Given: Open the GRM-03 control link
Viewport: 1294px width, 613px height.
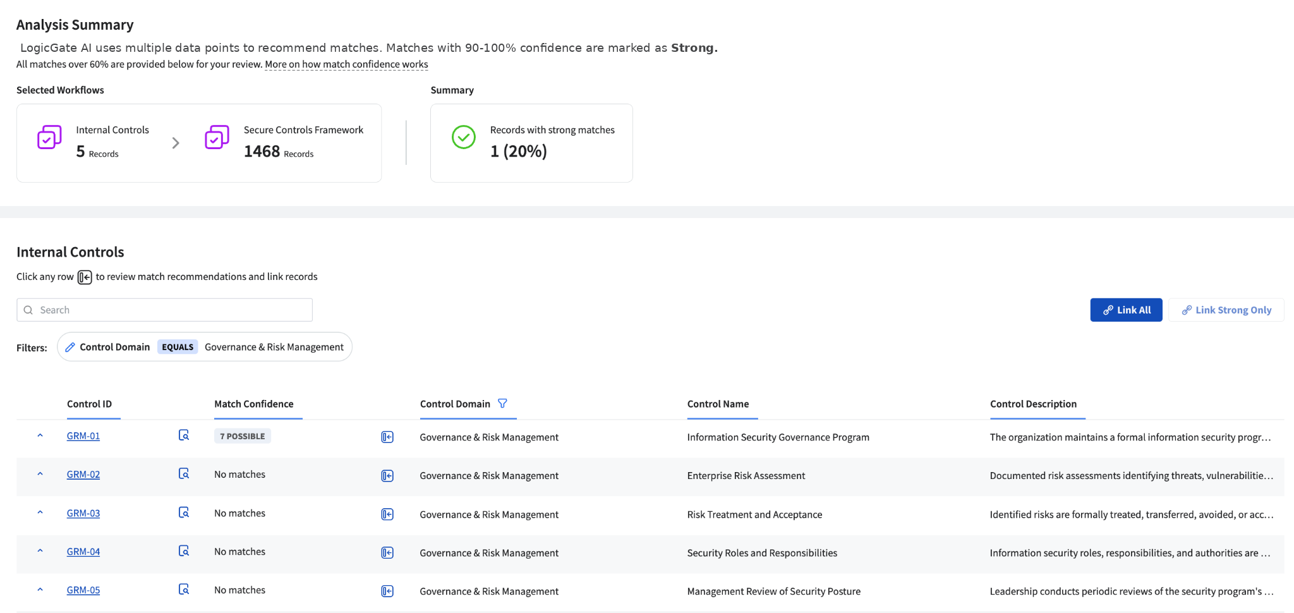Looking at the screenshot, I should coord(83,513).
